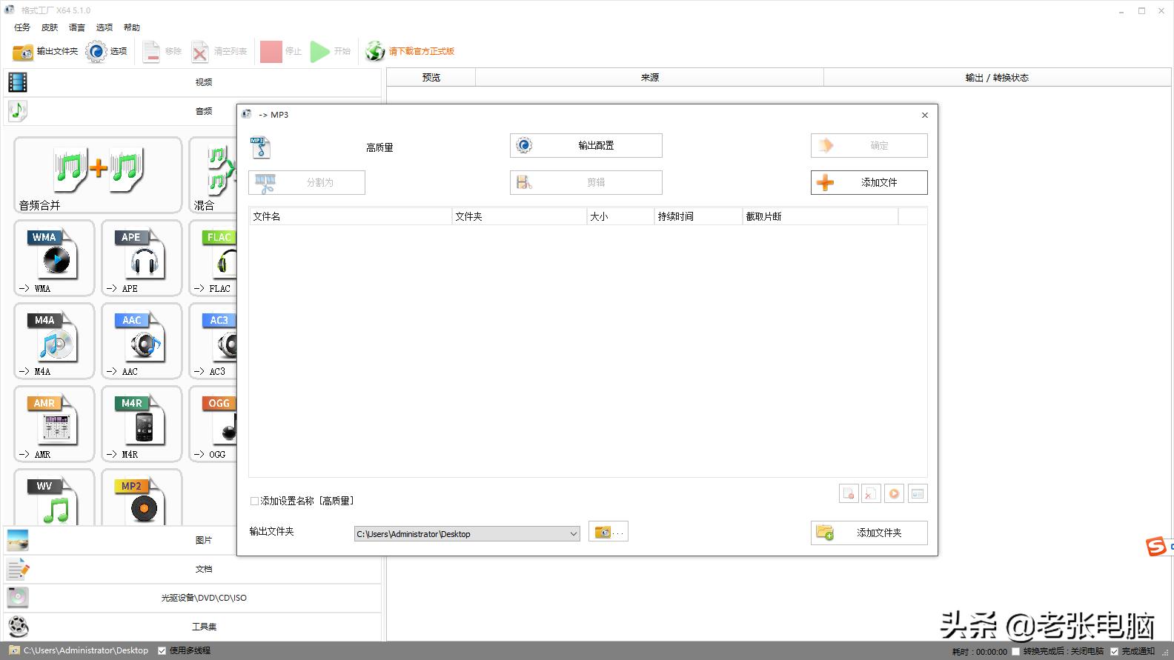
Task: Click the 预览 column header in task list
Action: 431,78
